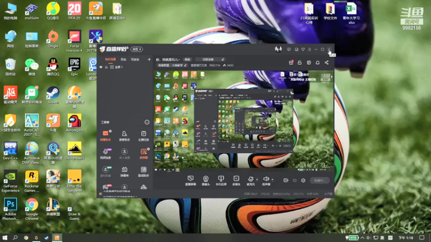The height and width of the screenshot is (242, 431).
Task: Open the QQ音乐 desktop shortcut
Action: tap(53, 11)
